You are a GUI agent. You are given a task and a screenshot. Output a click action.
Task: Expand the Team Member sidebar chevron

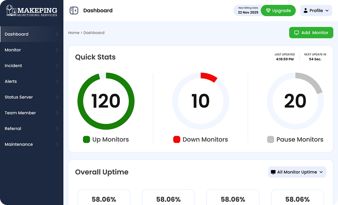(x=57, y=113)
